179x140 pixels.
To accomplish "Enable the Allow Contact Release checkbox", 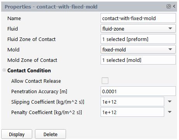I will tap(105, 81).
